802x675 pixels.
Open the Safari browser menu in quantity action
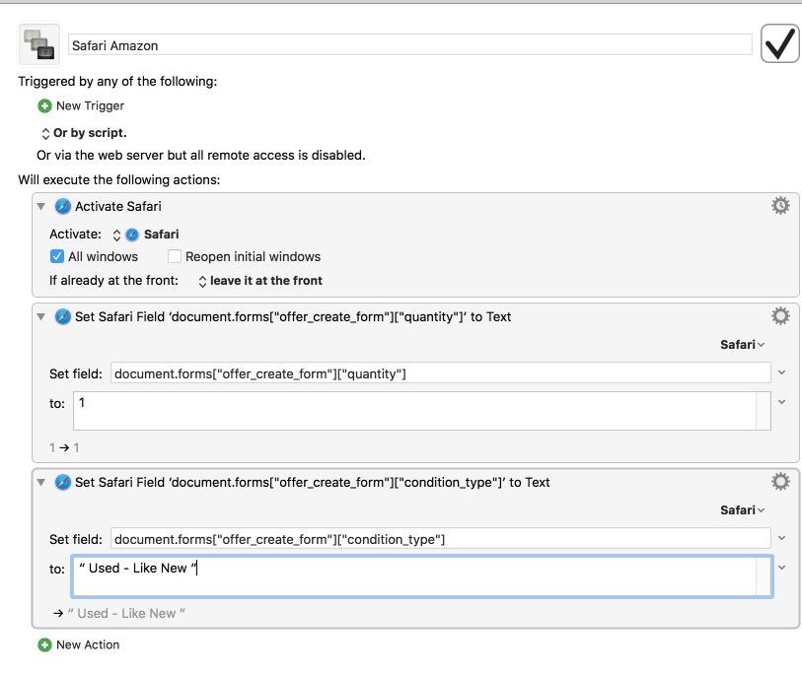pos(742,345)
